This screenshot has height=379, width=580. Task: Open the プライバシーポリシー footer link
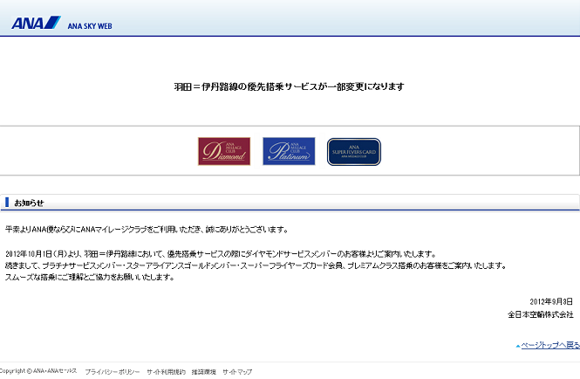(113, 372)
